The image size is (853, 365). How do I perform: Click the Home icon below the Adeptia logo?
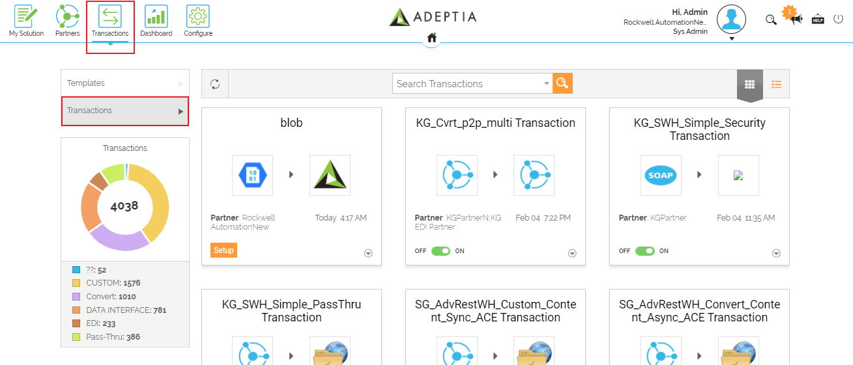[431, 38]
